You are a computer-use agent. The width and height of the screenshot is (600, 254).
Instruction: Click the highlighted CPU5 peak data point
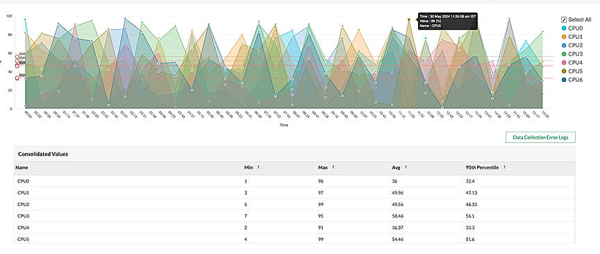(408, 19)
